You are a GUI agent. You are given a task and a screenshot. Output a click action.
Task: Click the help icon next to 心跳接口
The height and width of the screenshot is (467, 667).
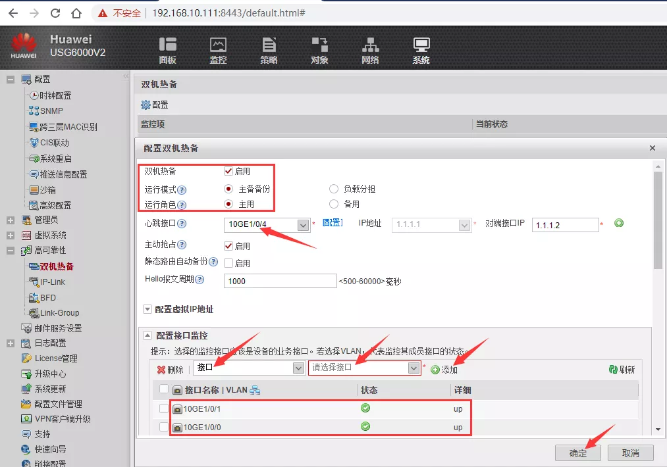[182, 224]
